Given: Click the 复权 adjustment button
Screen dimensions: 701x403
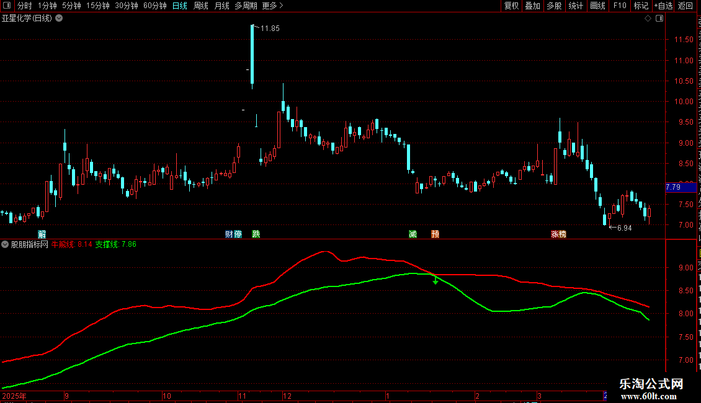Looking at the screenshot, I should coord(511,6).
